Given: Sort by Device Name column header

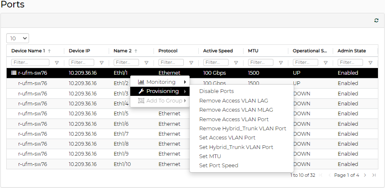Looking at the screenshot, I should [x=28, y=51].
